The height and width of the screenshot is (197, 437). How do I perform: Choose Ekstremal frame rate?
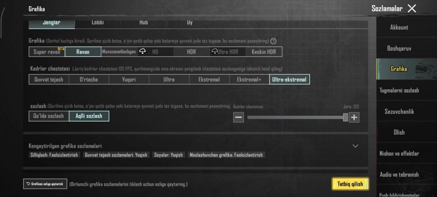point(209,80)
